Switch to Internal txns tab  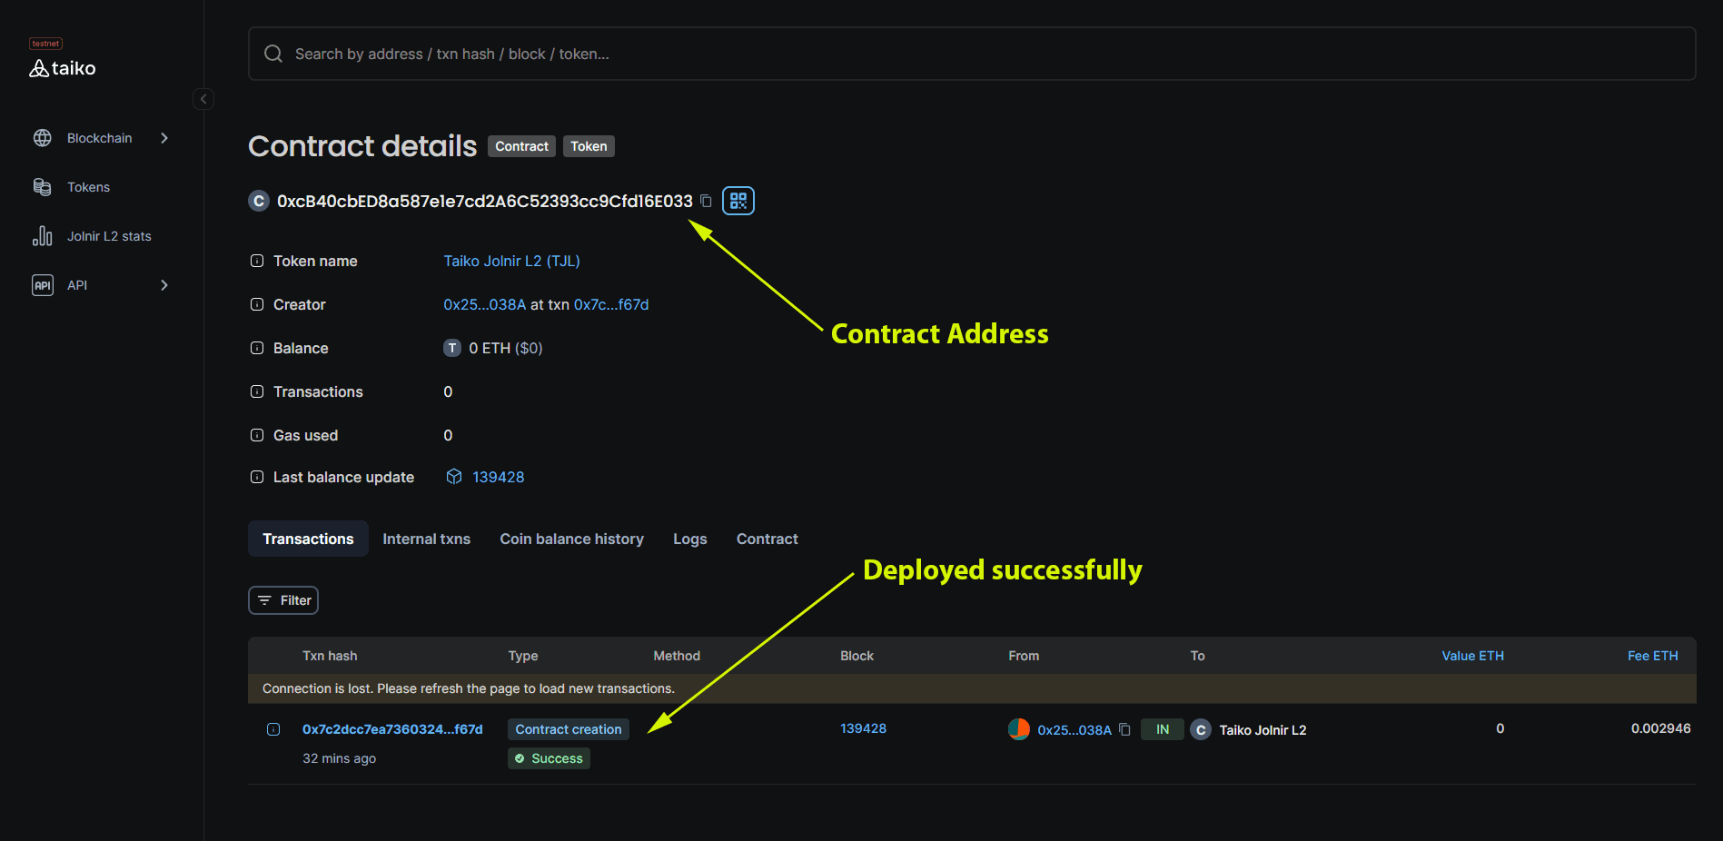pyautogui.click(x=427, y=539)
